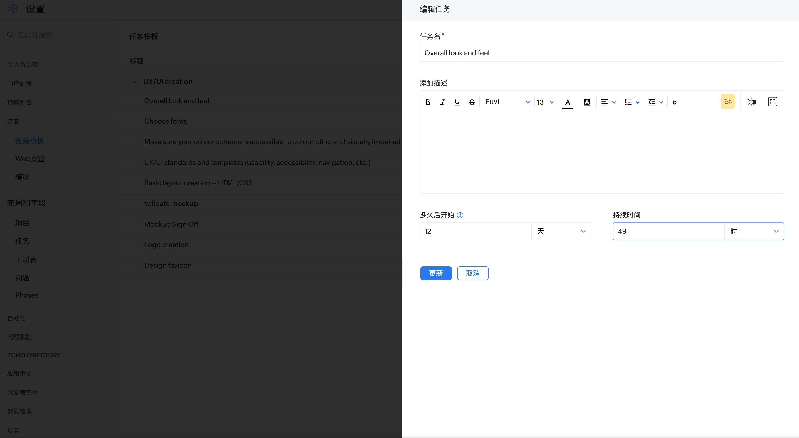The height and width of the screenshot is (438, 799).
Task: Toggle bold formatting in description editor
Action: (428, 102)
